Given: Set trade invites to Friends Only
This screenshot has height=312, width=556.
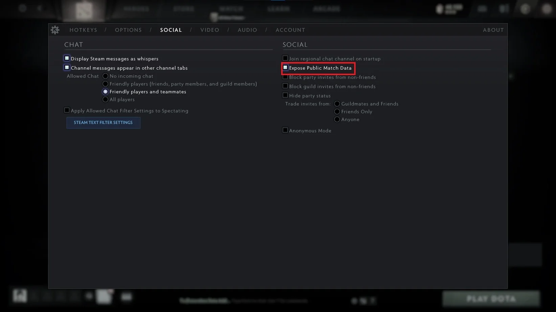Looking at the screenshot, I should (x=337, y=112).
